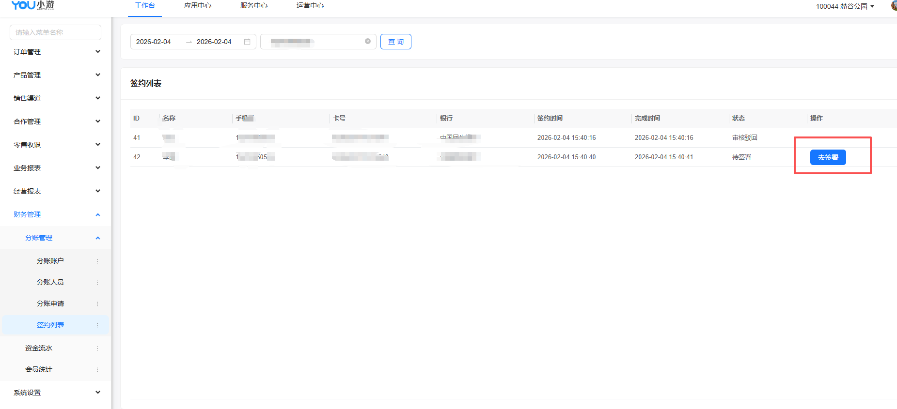897x409 pixels.
Task: Open the more options dots beside 会员统计
Action: (x=97, y=369)
